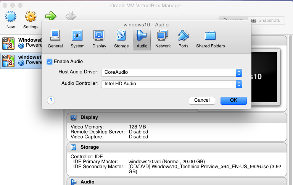293x185 pixels.
Task: Uncheck the Enable Audio checkbox
Action: tap(50, 62)
